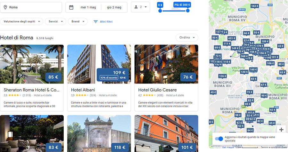Pick check-in date mer 1 mag

(x=88, y=7)
